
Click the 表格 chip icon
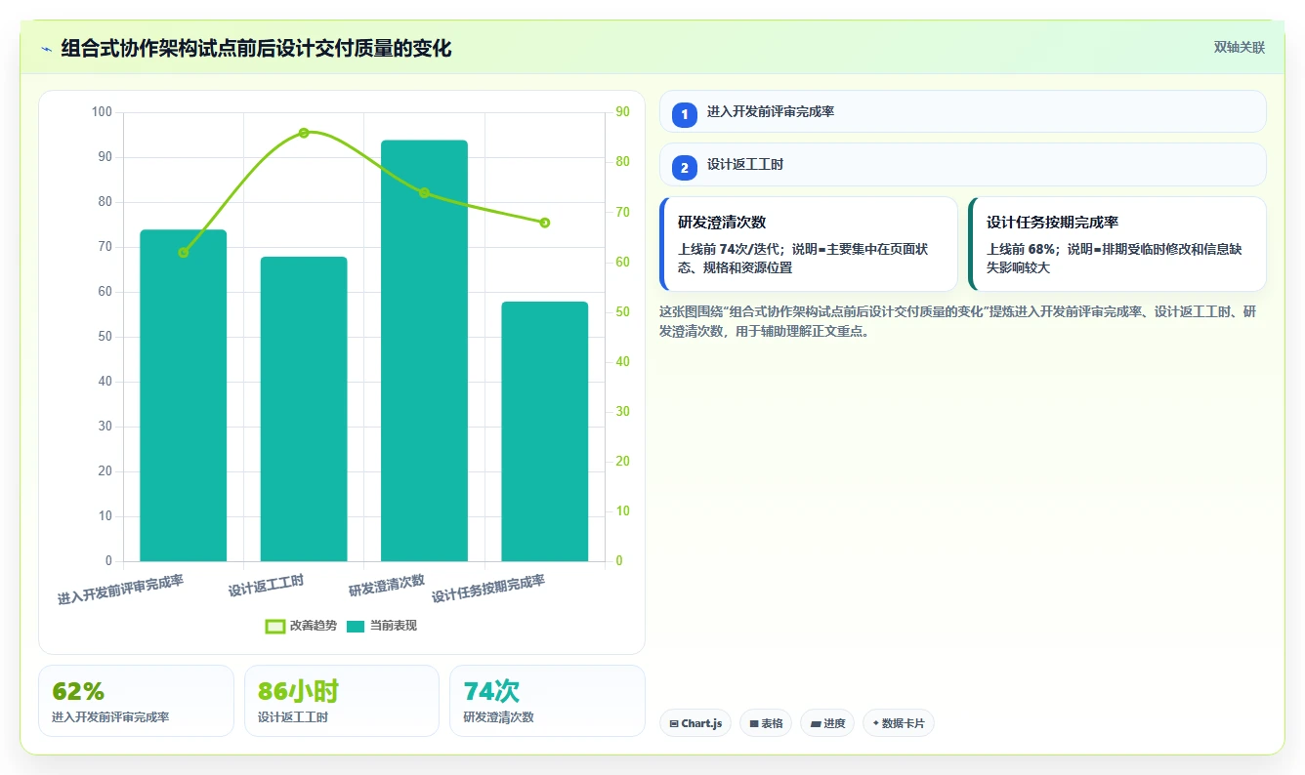point(753,724)
